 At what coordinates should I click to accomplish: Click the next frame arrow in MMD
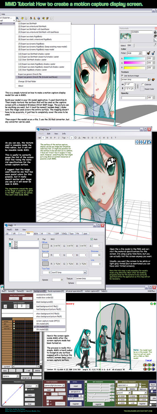[x=28, y=306]
